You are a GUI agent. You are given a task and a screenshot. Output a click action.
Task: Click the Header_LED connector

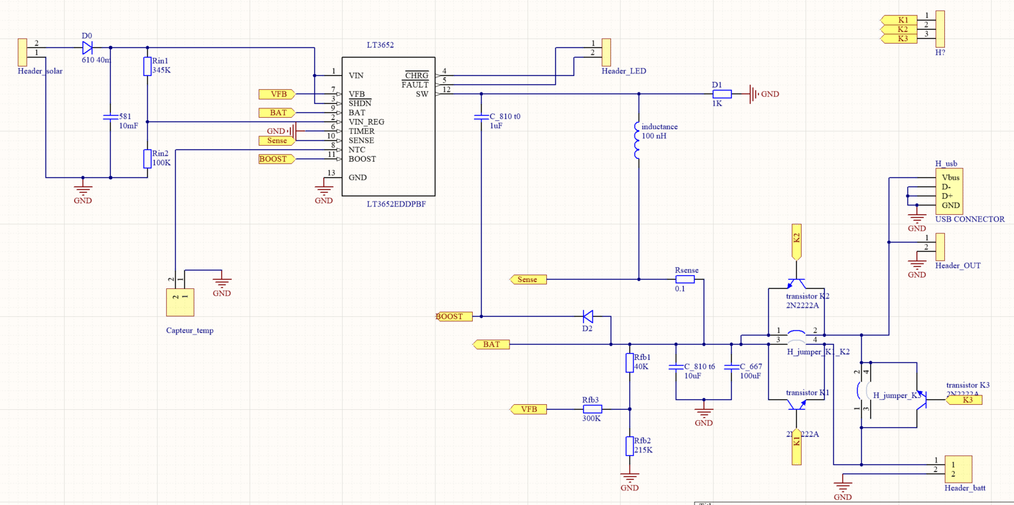click(x=606, y=52)
